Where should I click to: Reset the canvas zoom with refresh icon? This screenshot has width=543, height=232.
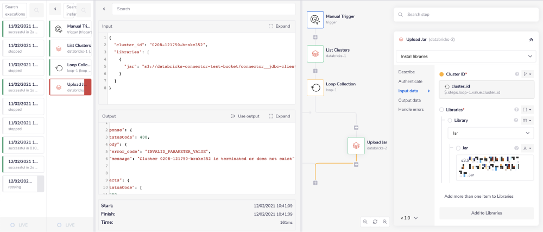(x=375, y=222)
